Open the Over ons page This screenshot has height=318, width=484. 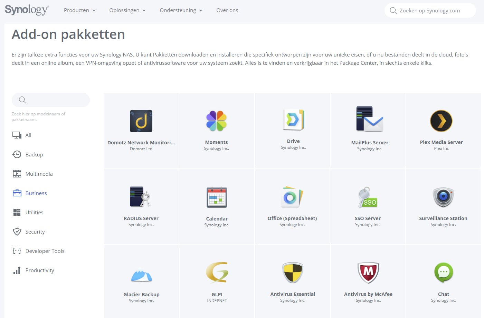(x=227, y=10)
